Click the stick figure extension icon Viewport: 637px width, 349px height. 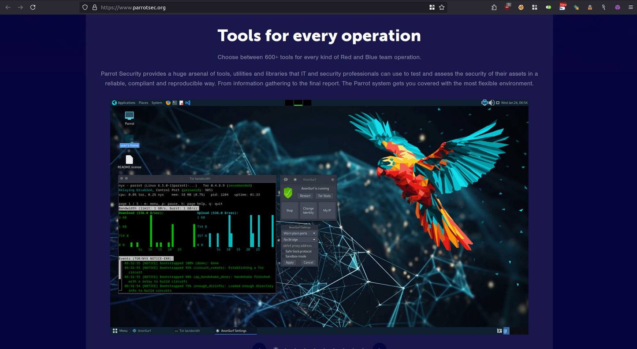tap(603, 7)
